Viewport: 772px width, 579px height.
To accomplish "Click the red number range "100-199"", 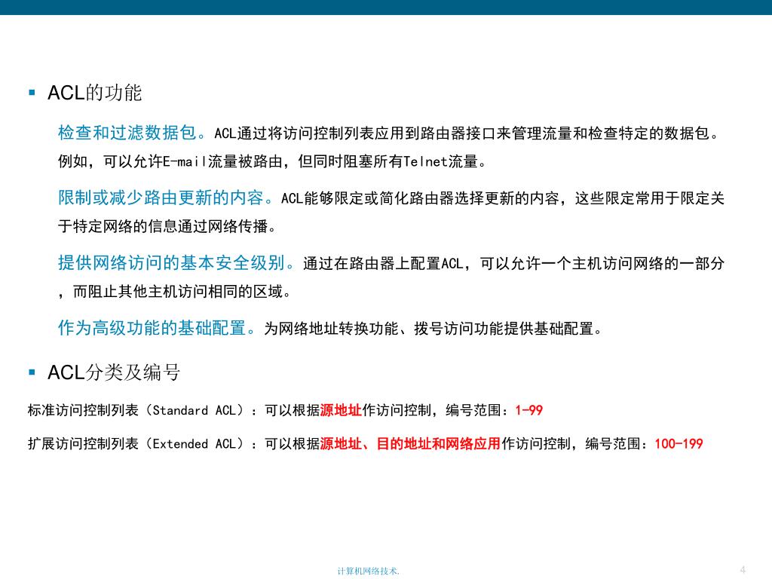I will 679,443.
